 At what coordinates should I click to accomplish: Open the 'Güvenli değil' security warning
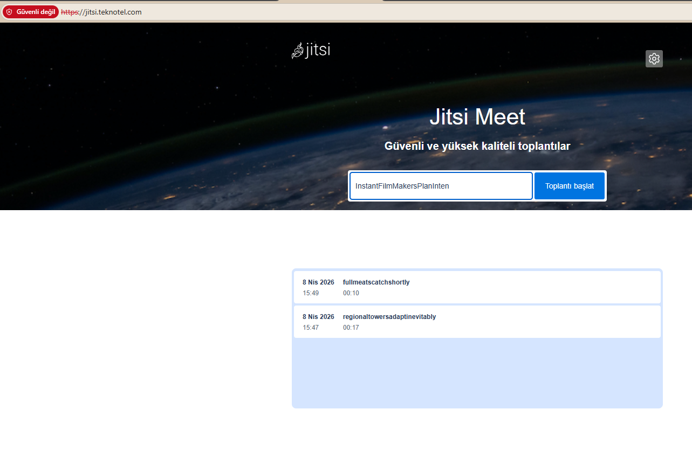click(31, 12)
